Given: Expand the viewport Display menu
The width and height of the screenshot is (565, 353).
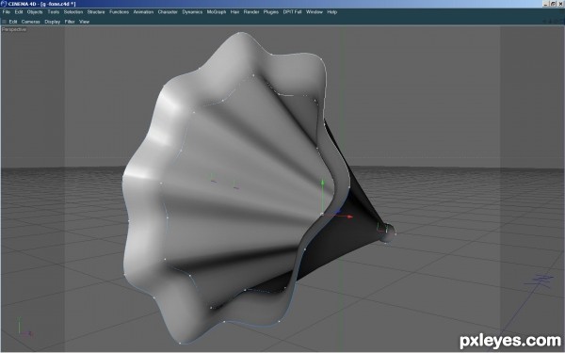Looking at the screenshot, I should [x=52, y=22].
